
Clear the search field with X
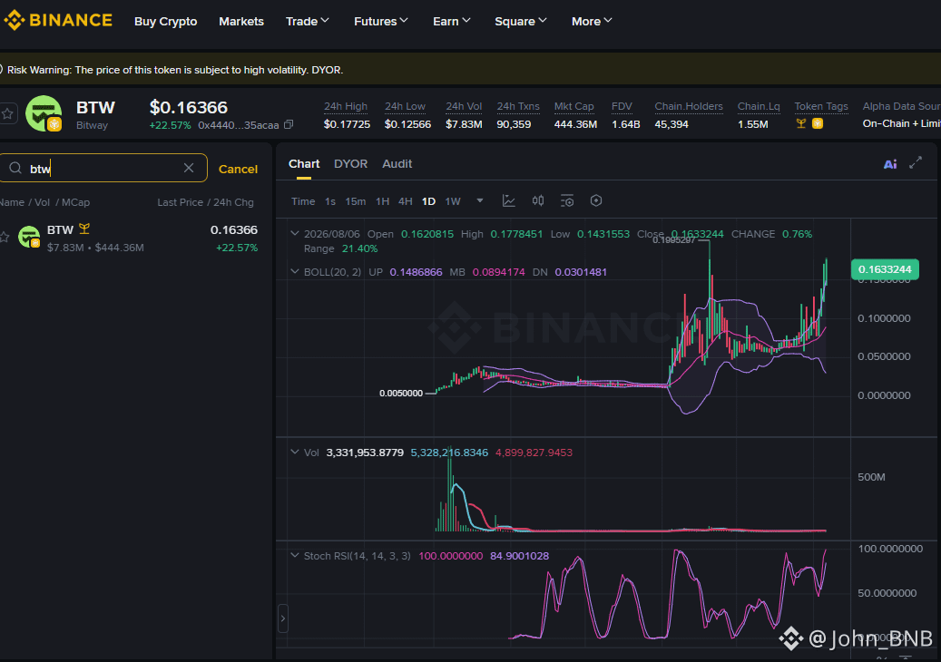(189, 168)
